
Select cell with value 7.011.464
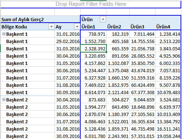(142, 34)
